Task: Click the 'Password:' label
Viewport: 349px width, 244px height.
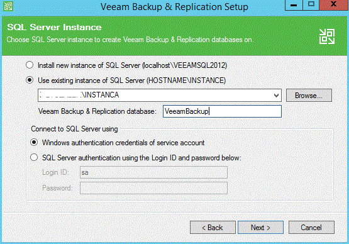Action: pyautogui.click(x=57, y=188)
